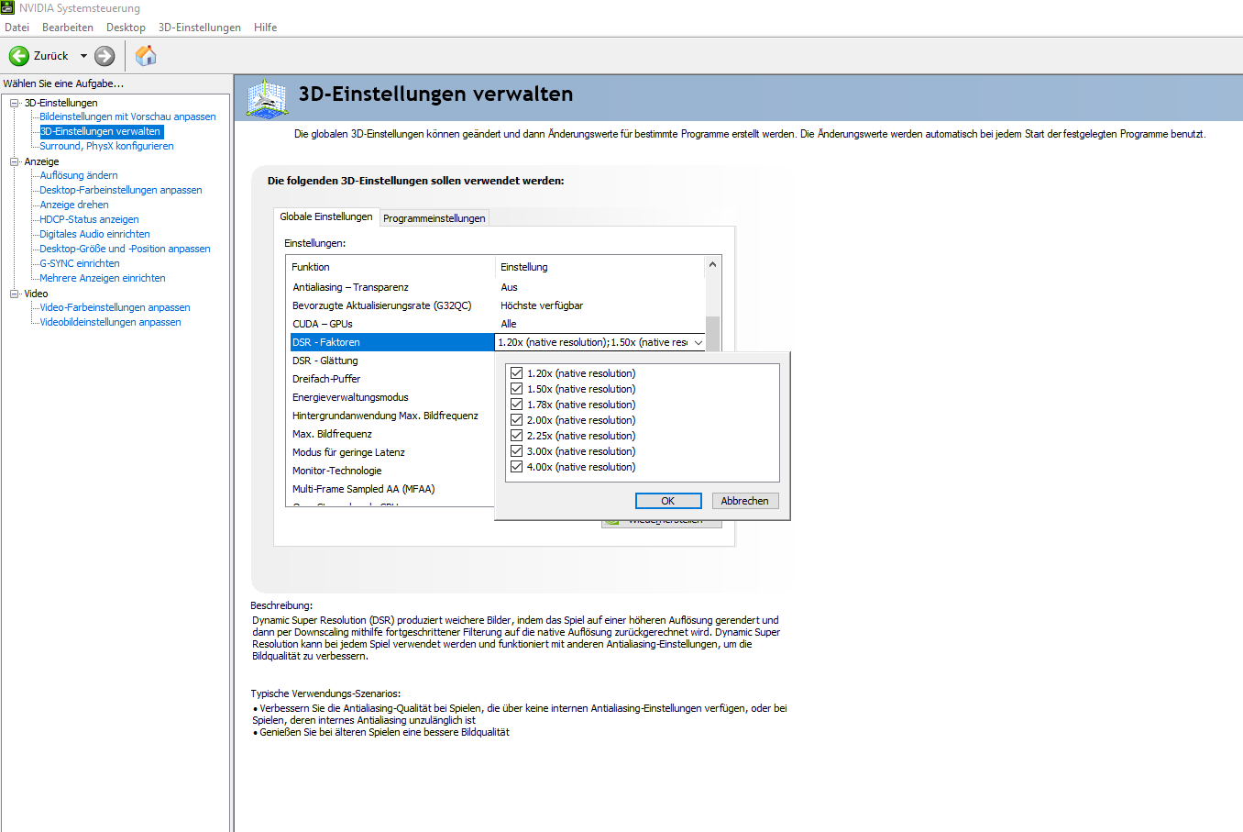Open Desktop-Farbeinstellungen anpassen
Screen dimensions: 1243x832
tap(121, 190)
